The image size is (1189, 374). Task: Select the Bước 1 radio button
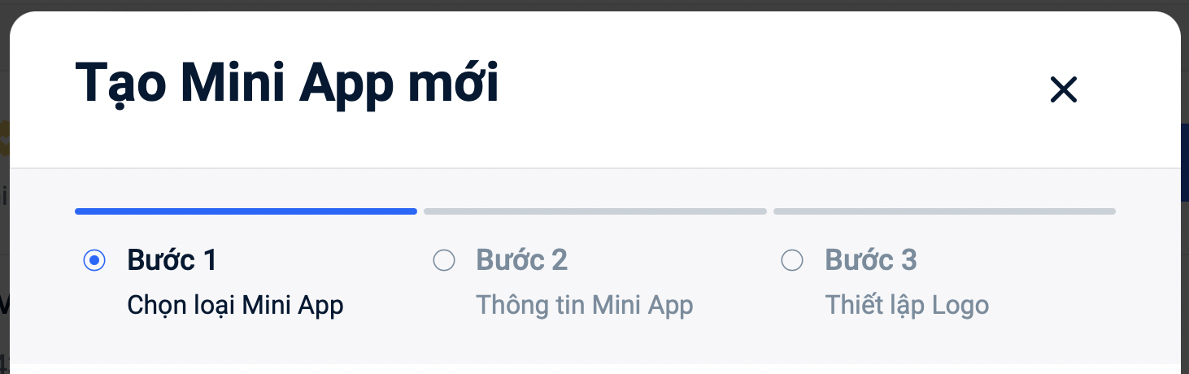(x=95, y=261)
